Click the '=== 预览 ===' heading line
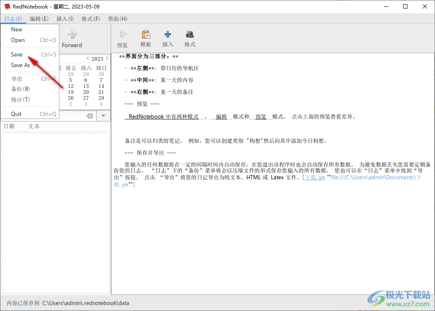 (x=142, y=104)
